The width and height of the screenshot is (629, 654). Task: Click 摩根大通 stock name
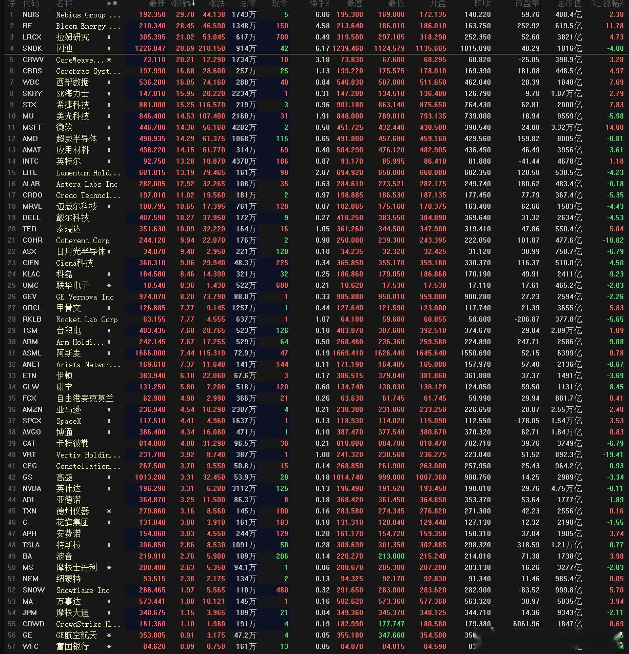[72, 613]
